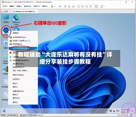Choose 打开文件所在的位置(I) in context menu
Screen dimensions: 136x117
coord(23,48)
